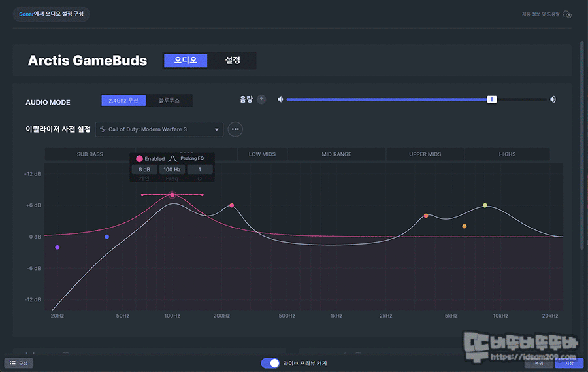588x372 pixels.
Task: Open the Call of Duty: Modern Warfare 3 preset dropdown
Action: 159,129
